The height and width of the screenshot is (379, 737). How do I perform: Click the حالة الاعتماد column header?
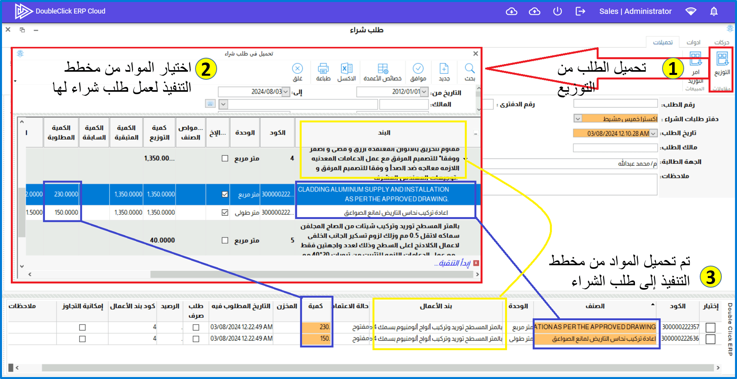click(351, 306)
